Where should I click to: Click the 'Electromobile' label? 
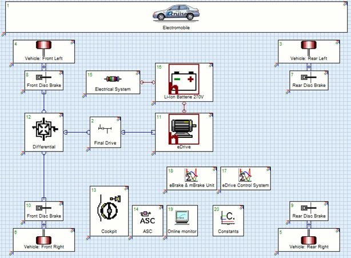[x=176, y=28]
